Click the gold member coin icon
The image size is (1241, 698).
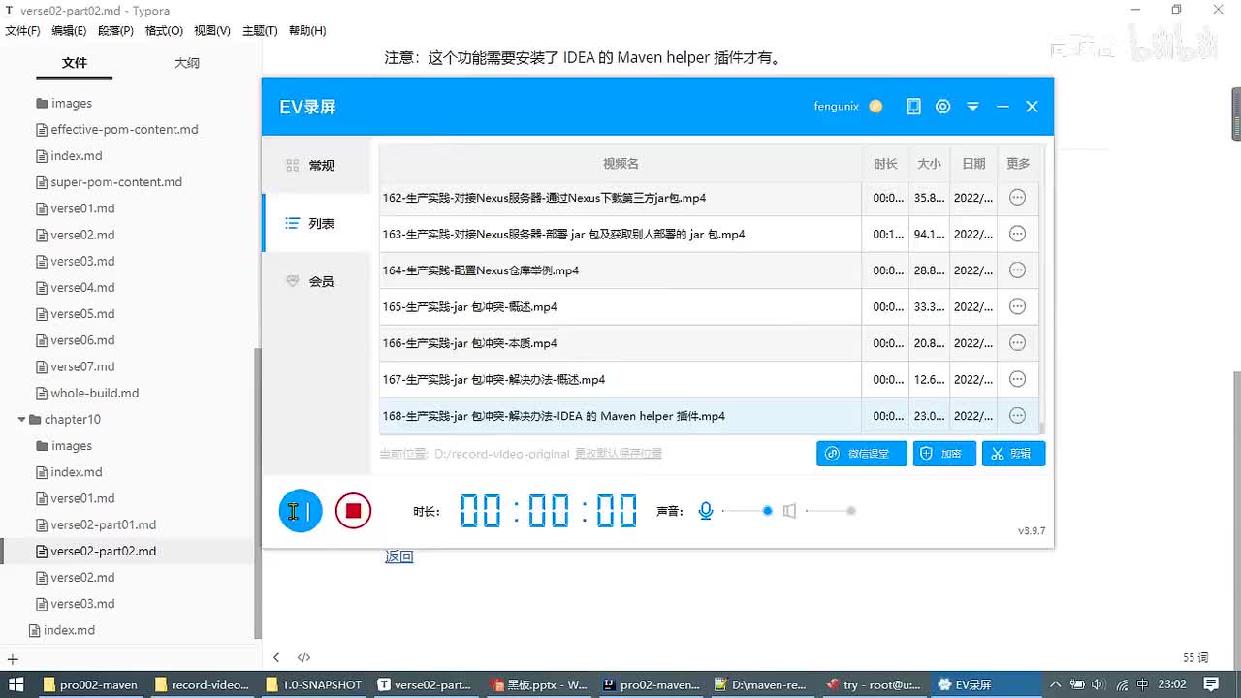click(x=875, y=107)
